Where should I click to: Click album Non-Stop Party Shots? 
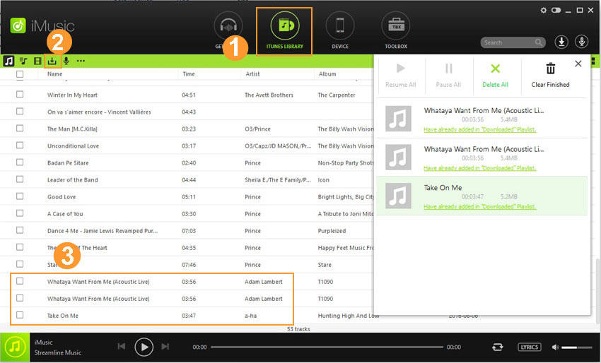point(346,162)
